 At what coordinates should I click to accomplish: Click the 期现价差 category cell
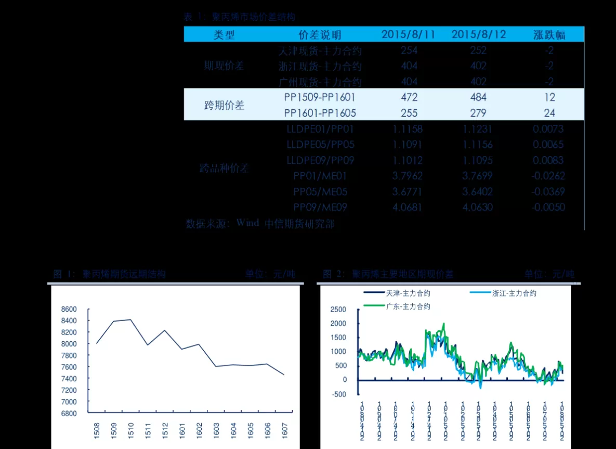225,66
